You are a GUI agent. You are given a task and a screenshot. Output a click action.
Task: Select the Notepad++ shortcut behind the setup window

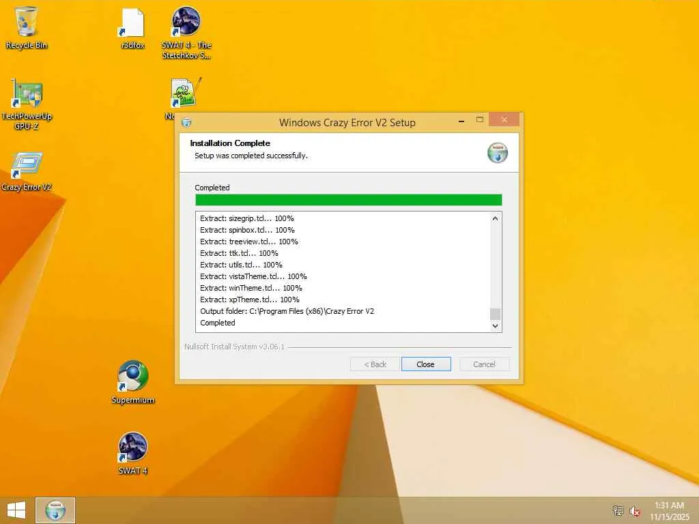click(185, 94)
